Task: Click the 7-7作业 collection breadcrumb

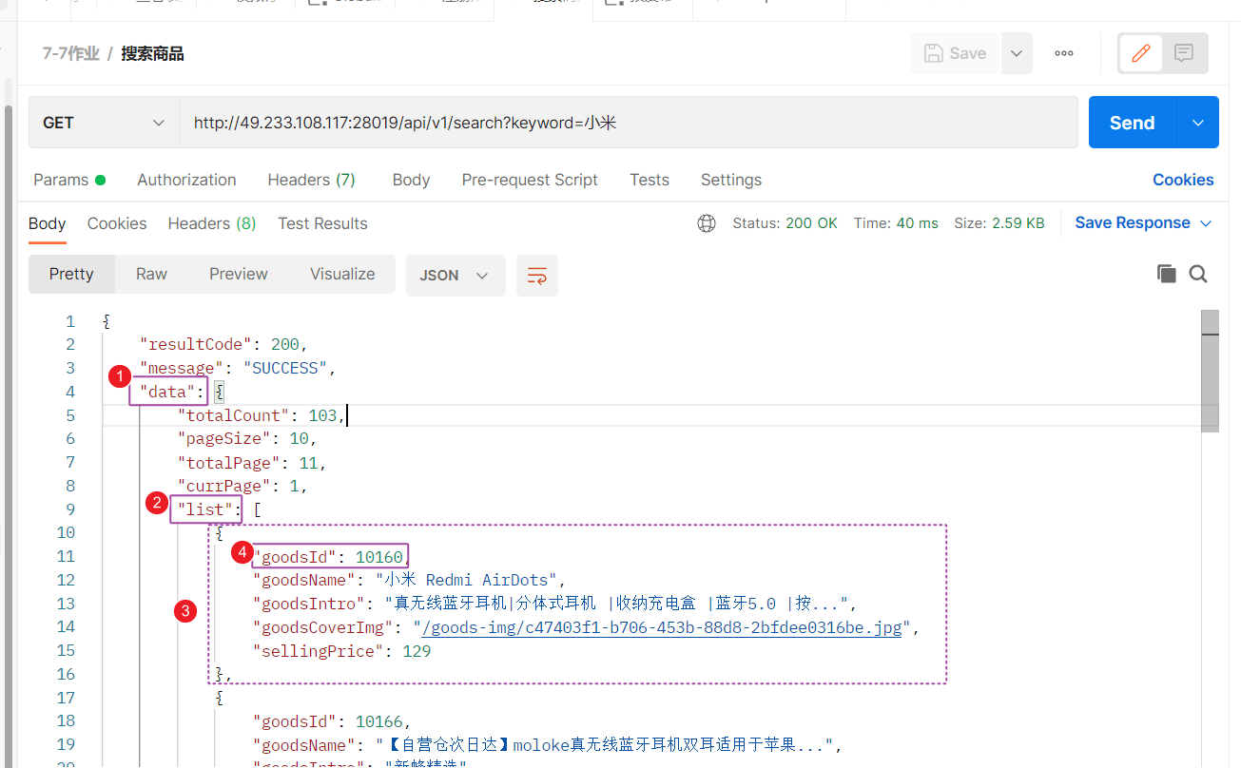Action: coord(71,53)
